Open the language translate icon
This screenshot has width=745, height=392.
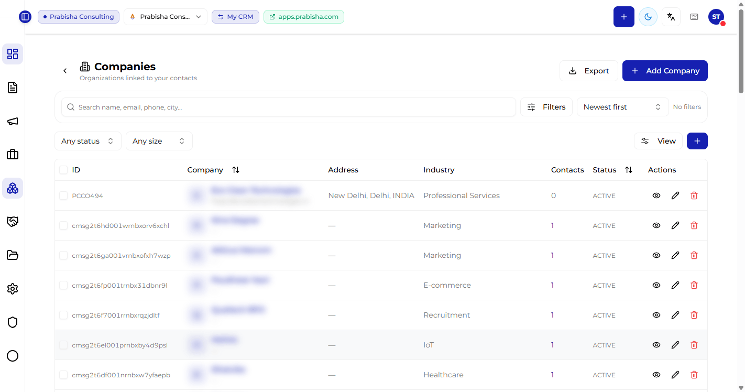tap(671, 17)
